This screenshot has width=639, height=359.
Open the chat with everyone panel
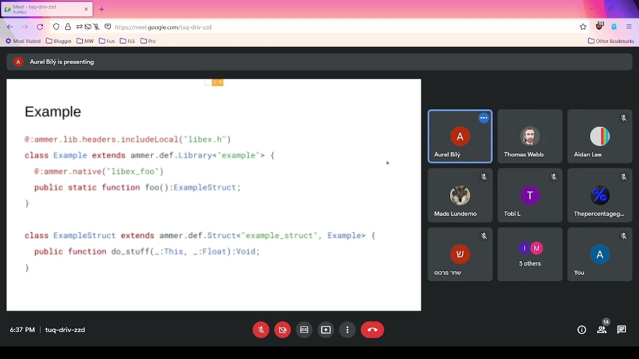(622, 330)
